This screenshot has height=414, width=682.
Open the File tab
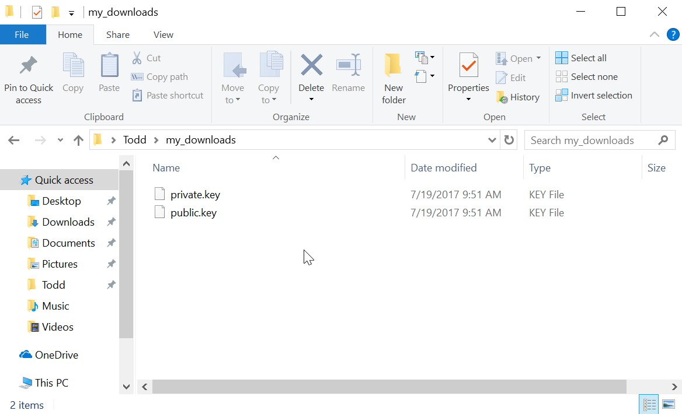(23, 35)
